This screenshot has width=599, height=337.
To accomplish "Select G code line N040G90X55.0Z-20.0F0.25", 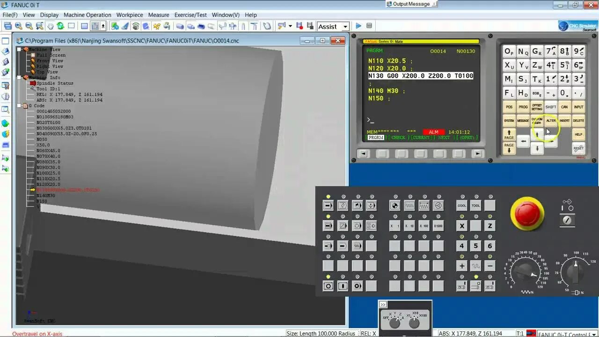I will (66, 134).
